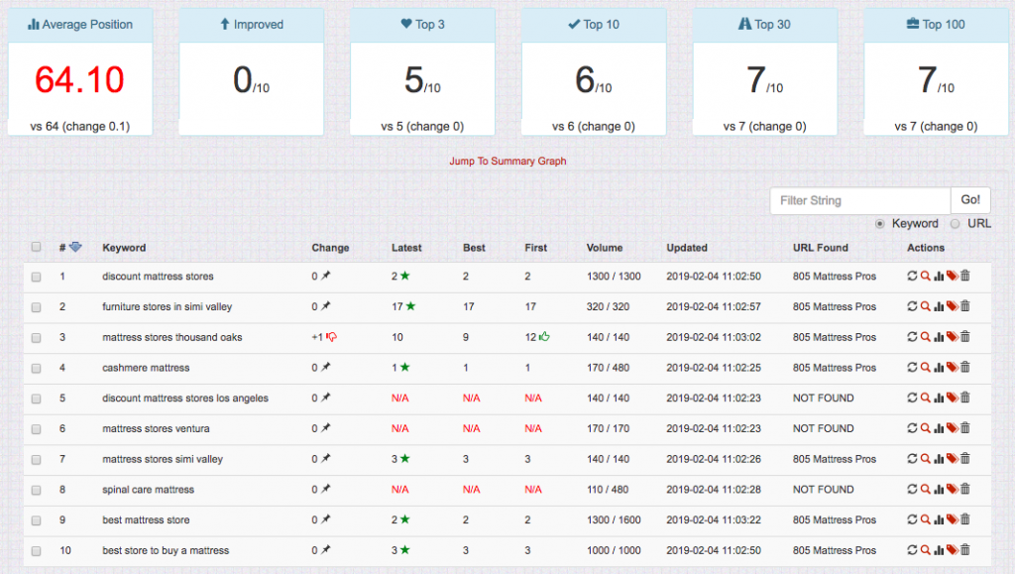
Task: Open history chart for cashmere mattress
Action: (x=939, y=367)
